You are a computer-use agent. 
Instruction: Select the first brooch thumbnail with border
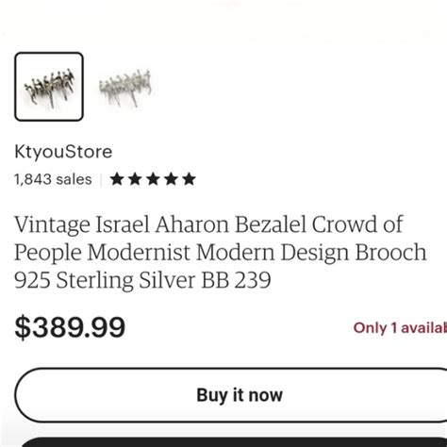click(x=49, y=87)
